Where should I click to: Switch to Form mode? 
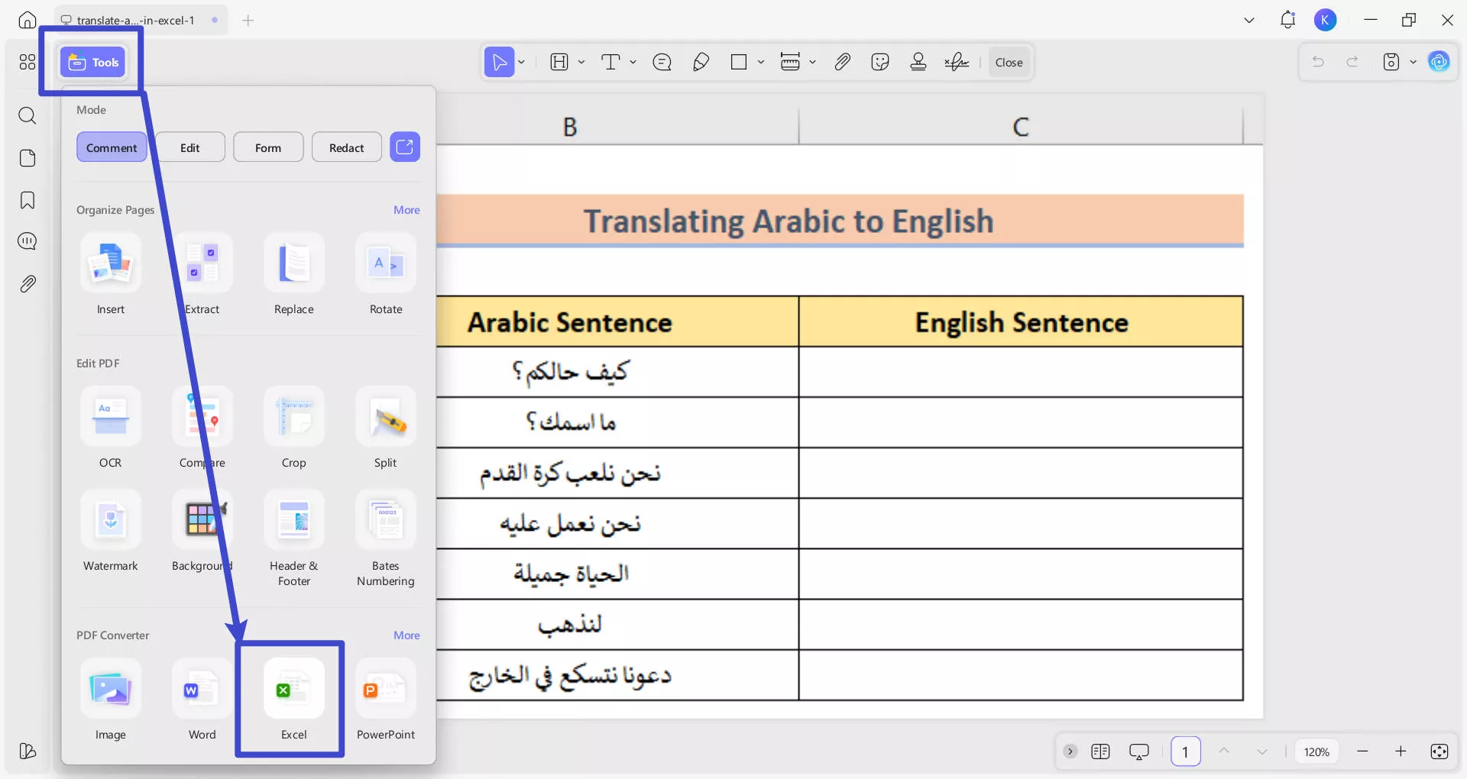tap(268, 147)
